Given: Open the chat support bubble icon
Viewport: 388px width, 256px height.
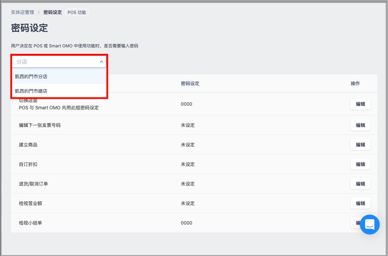Looking at the screenshot, I should [369, 224].
